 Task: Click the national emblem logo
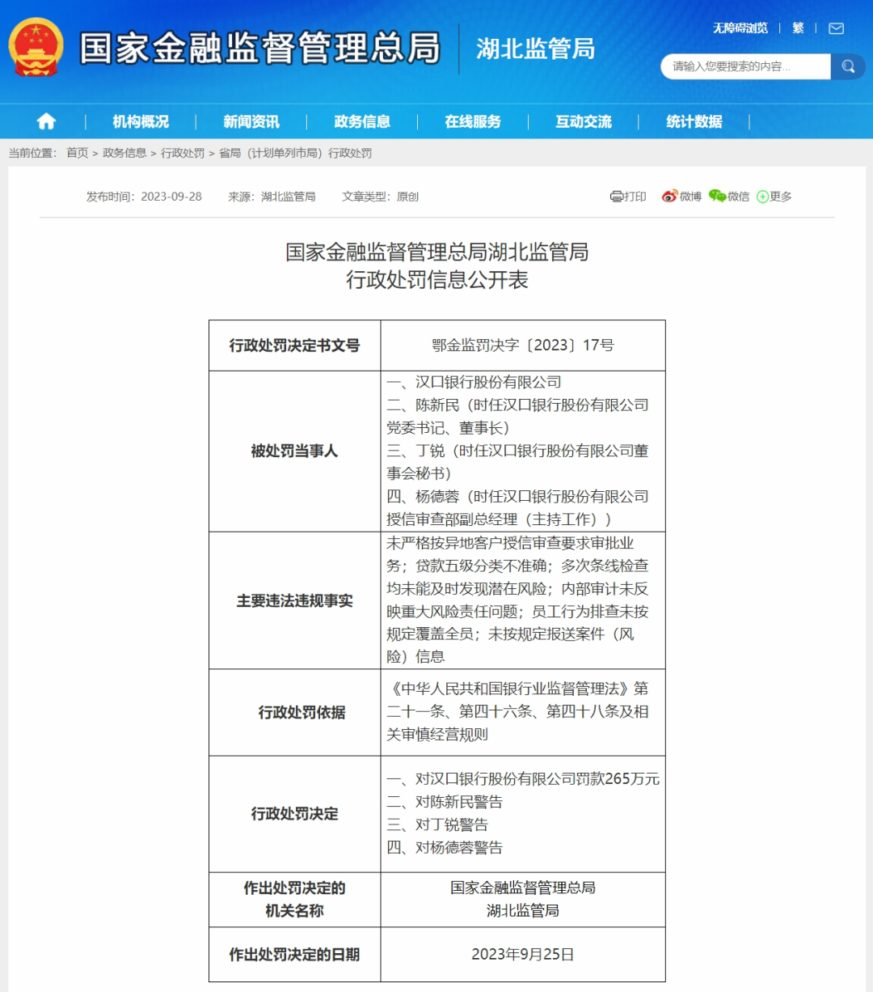pyautogui.click(x=36, y=48)
